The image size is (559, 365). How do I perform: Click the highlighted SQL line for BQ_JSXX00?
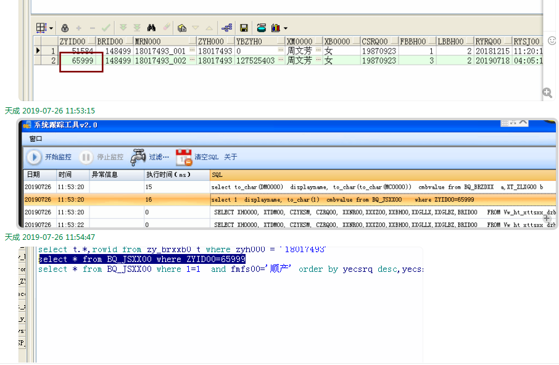142,260
